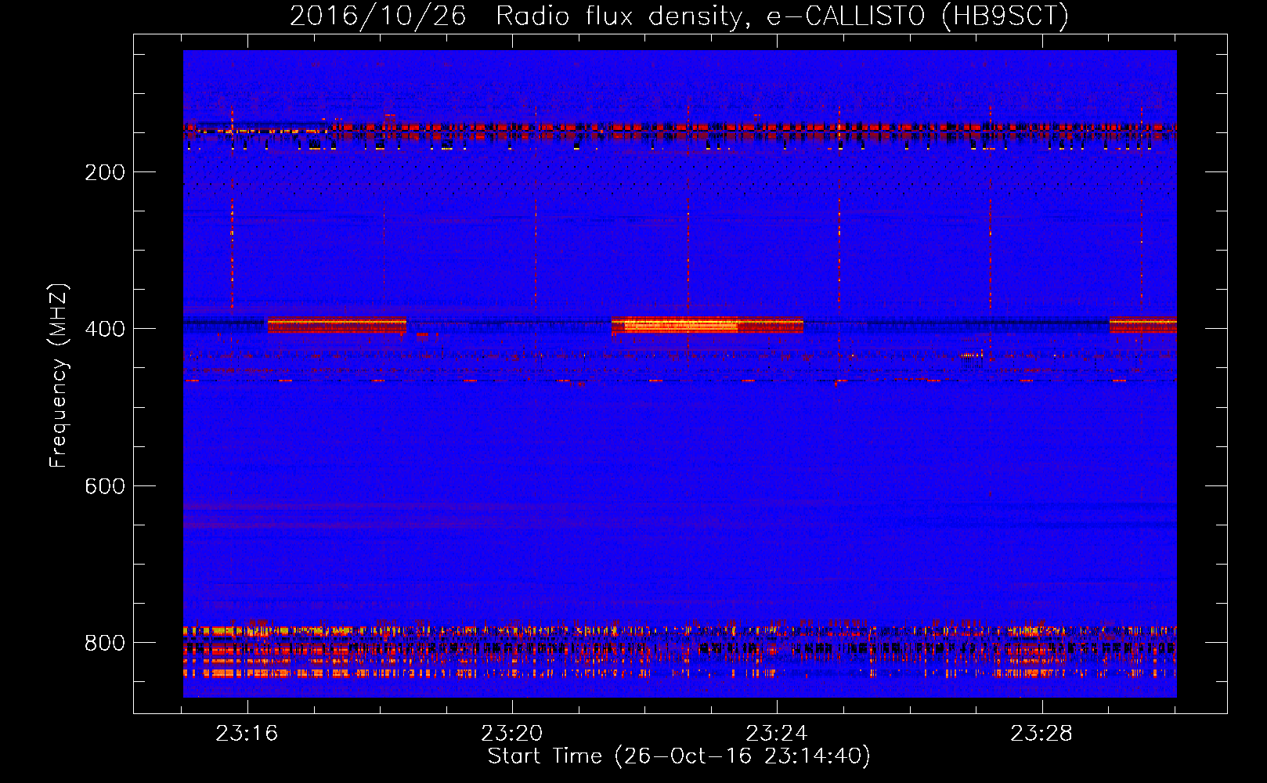The height and width of the screenshot is (783, 1267).
Task: Click the 400 frequency tick label
Action: pyautogui.click(x=105, y=329)
